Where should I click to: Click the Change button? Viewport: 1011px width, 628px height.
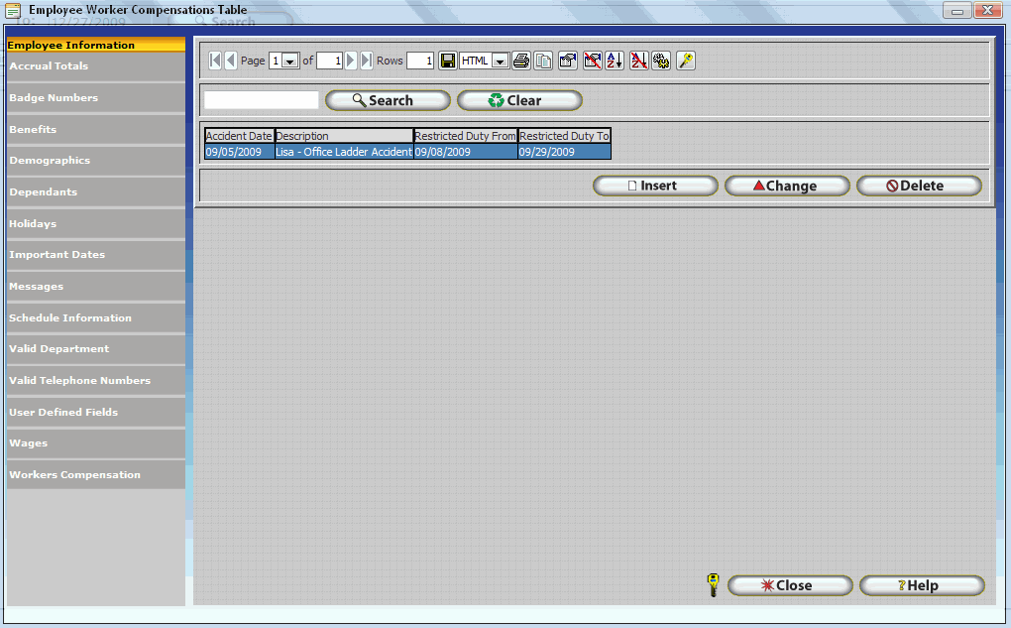787,186
